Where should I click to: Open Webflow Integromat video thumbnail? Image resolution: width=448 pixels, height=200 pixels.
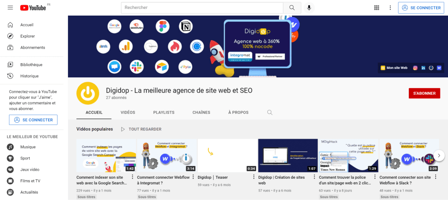167,156
